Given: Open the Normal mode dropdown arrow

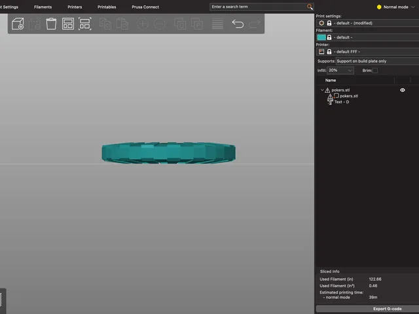Looking at the screenshot, I should click(x=413, y=7).
